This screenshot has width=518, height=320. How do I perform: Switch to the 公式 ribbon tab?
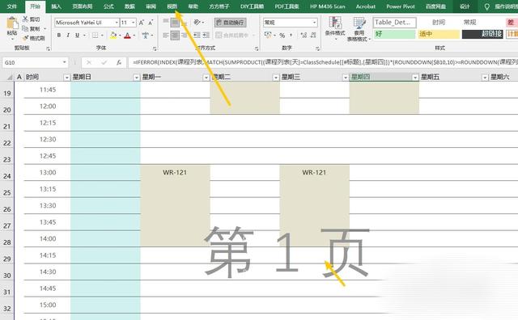tap(108, 6)
